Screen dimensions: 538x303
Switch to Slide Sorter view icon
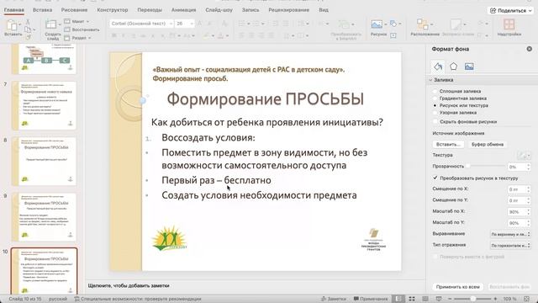pos(412,299)
